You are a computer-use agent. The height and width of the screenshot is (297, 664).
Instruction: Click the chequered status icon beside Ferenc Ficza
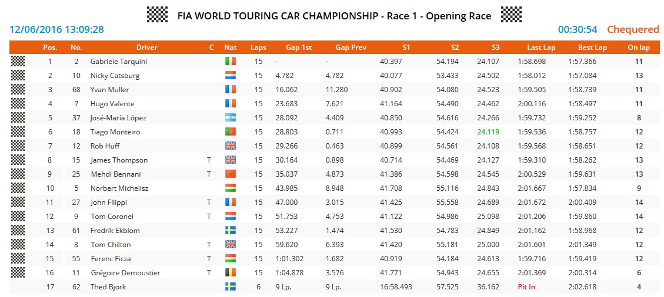pos(18,259)
